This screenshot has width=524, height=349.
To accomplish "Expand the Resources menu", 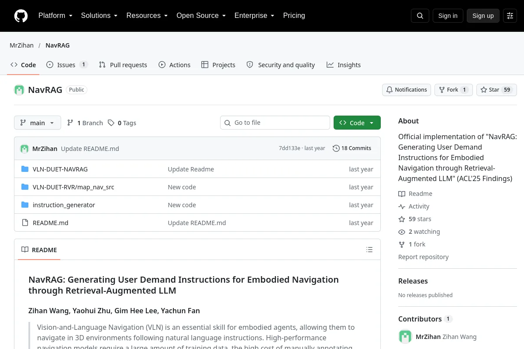I will tap(147, 16).
